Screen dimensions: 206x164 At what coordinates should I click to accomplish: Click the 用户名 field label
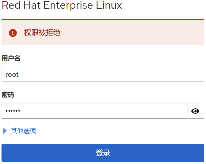(x=11, y=58)
